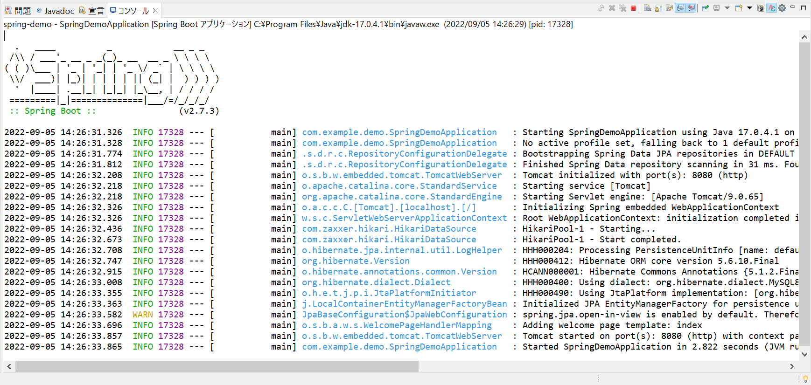Click the horizontal scrollbar left arrow
Image resolution: width=811 pixels, height=385 pixels.
point(9,367)
